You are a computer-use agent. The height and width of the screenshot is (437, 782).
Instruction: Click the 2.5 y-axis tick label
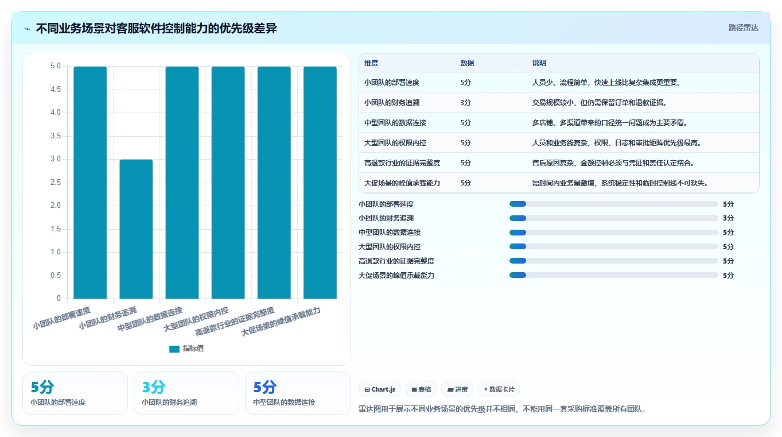tap(56, 183)
